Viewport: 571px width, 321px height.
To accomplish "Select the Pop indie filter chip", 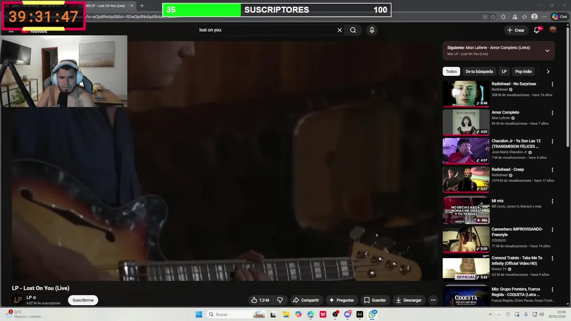I will coord(523,71).
